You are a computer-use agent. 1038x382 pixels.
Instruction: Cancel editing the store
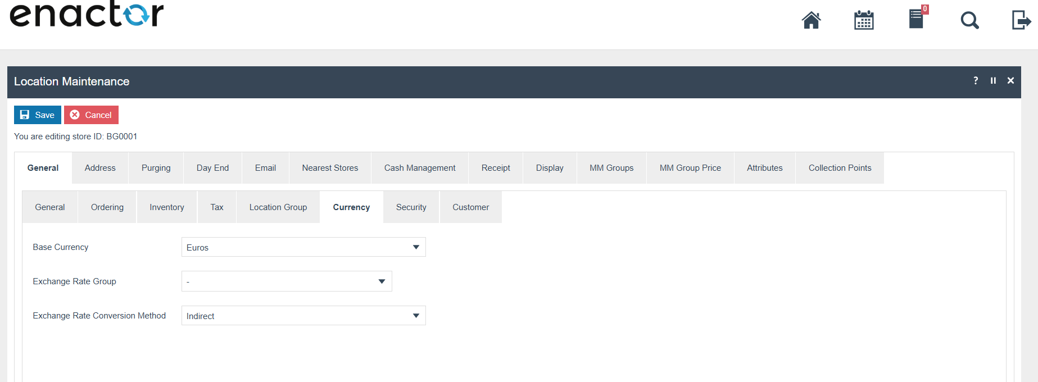coord(91,115)
